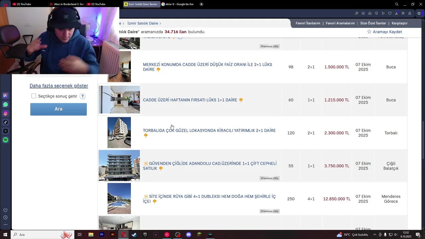
Task: Open the Windows notification center
Action: (x=418, y=235)
